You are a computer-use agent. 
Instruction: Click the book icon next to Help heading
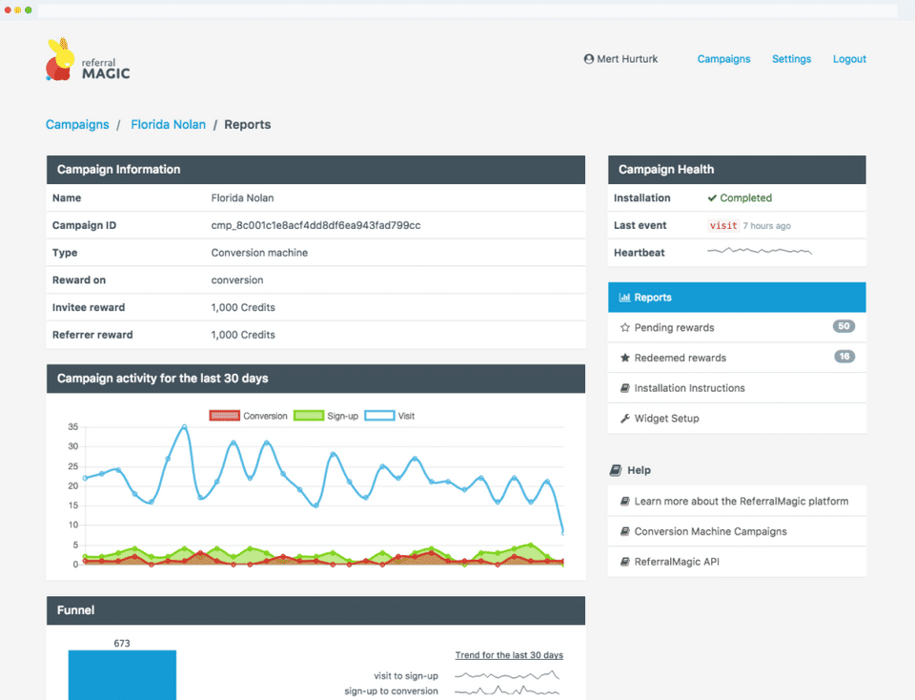(x=616, y=470)
